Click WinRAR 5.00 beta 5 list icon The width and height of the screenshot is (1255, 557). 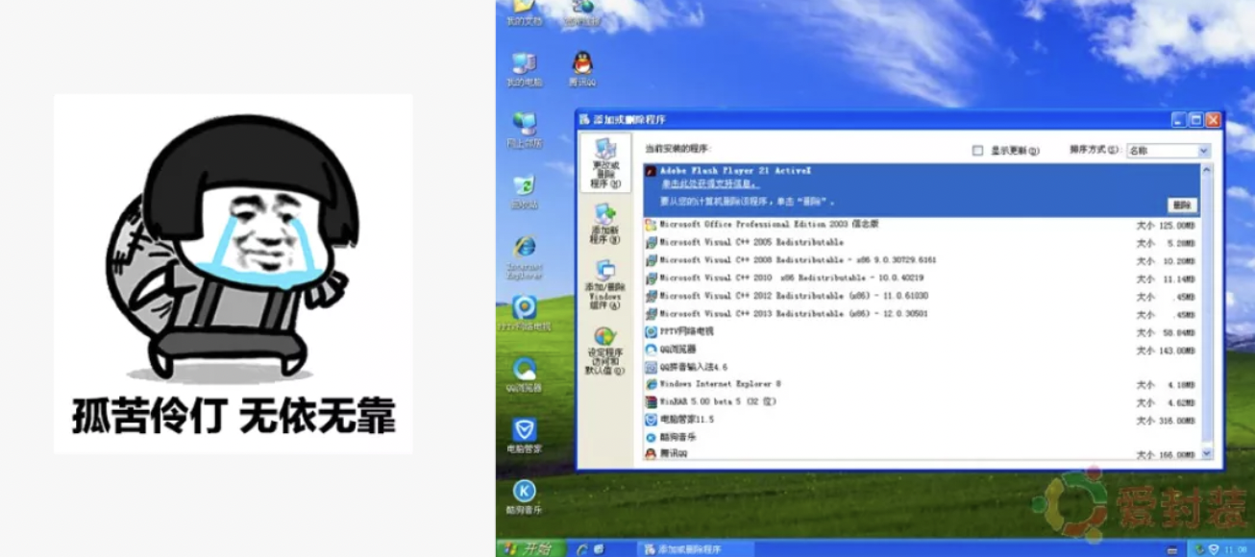[652, 402]
